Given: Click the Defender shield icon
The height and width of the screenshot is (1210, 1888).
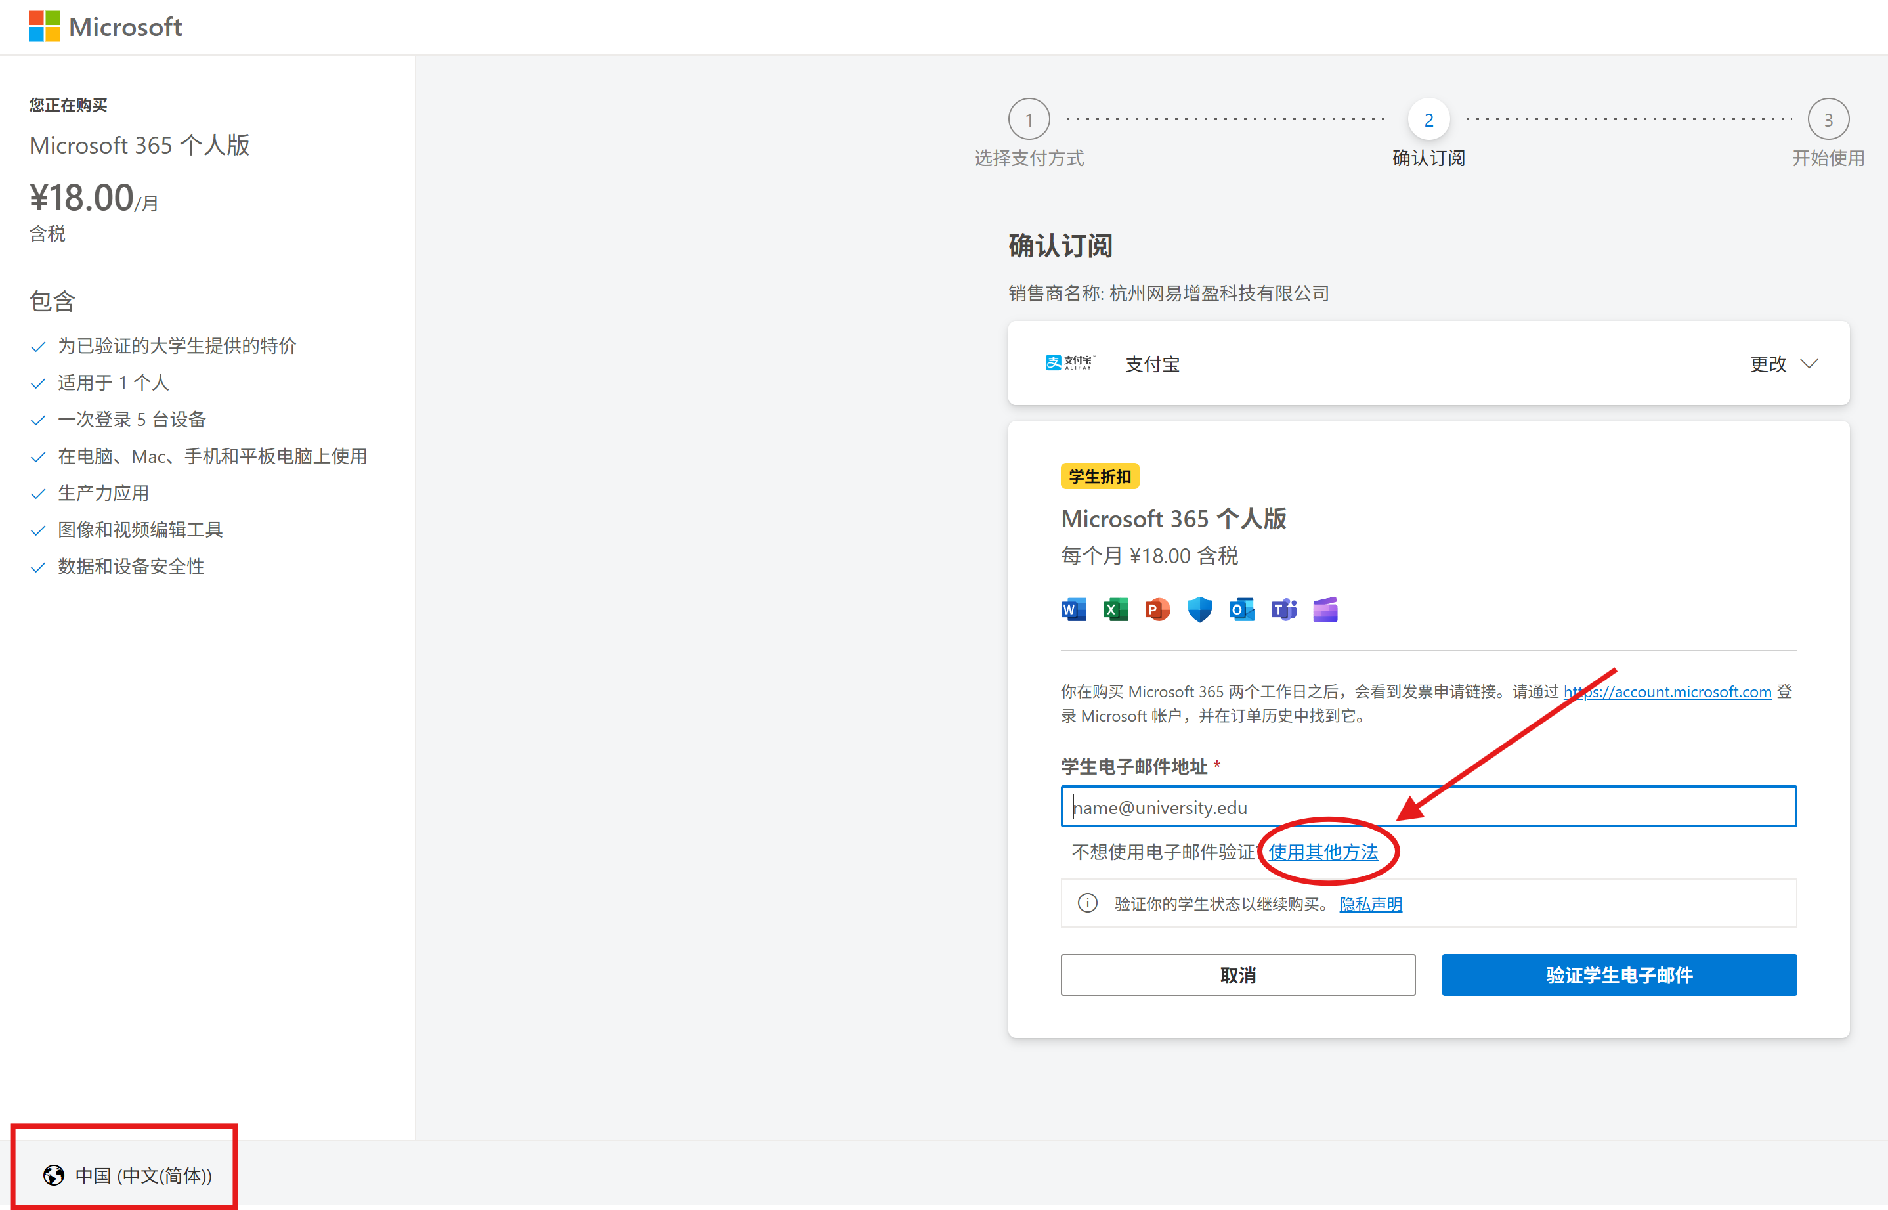Looking at the screenshot, I should click(x=1199, y=610).
